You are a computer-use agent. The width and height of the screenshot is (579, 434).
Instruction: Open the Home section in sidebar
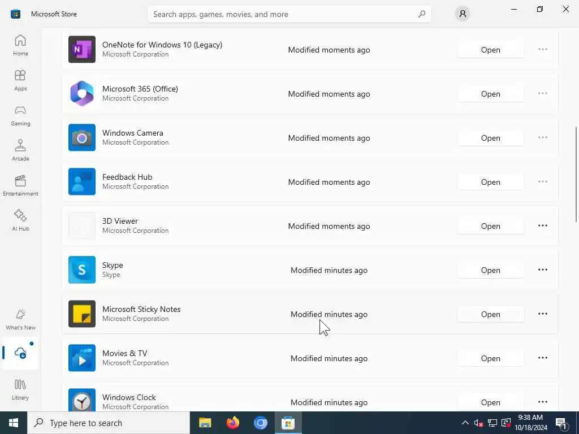(x=20, y=46)
